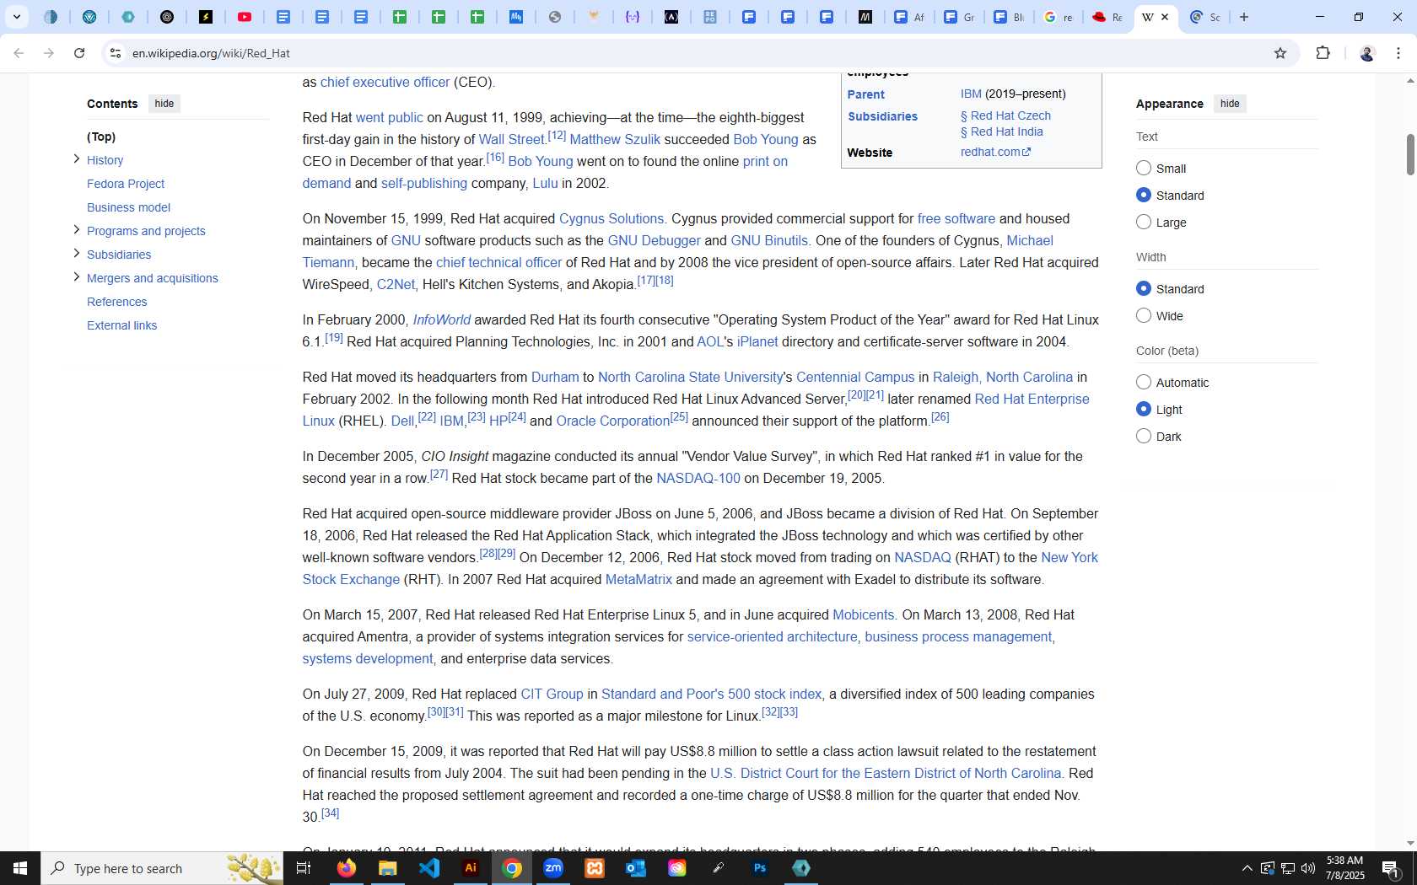Show hidden system tray icons
The height and width of the screenshot is (885, 1417).
point(1247,868)
